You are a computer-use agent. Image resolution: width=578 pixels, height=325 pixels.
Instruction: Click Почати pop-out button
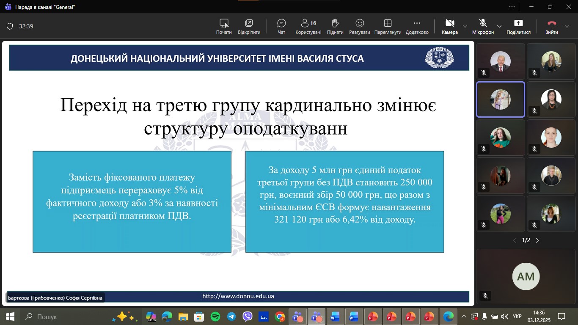click(x=224, y=26)
